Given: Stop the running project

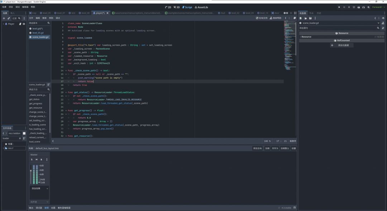Looking at the screenshot, I should point(349,7).
